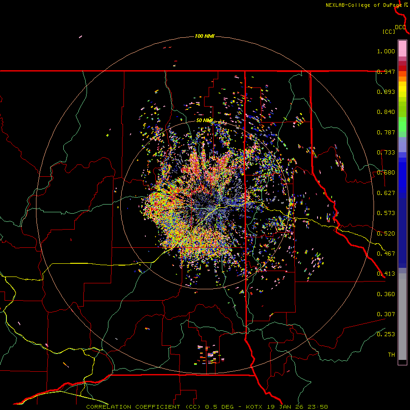Click the 100 NMI range ring label
This screenshot has width=410, height=410.
click(205, 36)
